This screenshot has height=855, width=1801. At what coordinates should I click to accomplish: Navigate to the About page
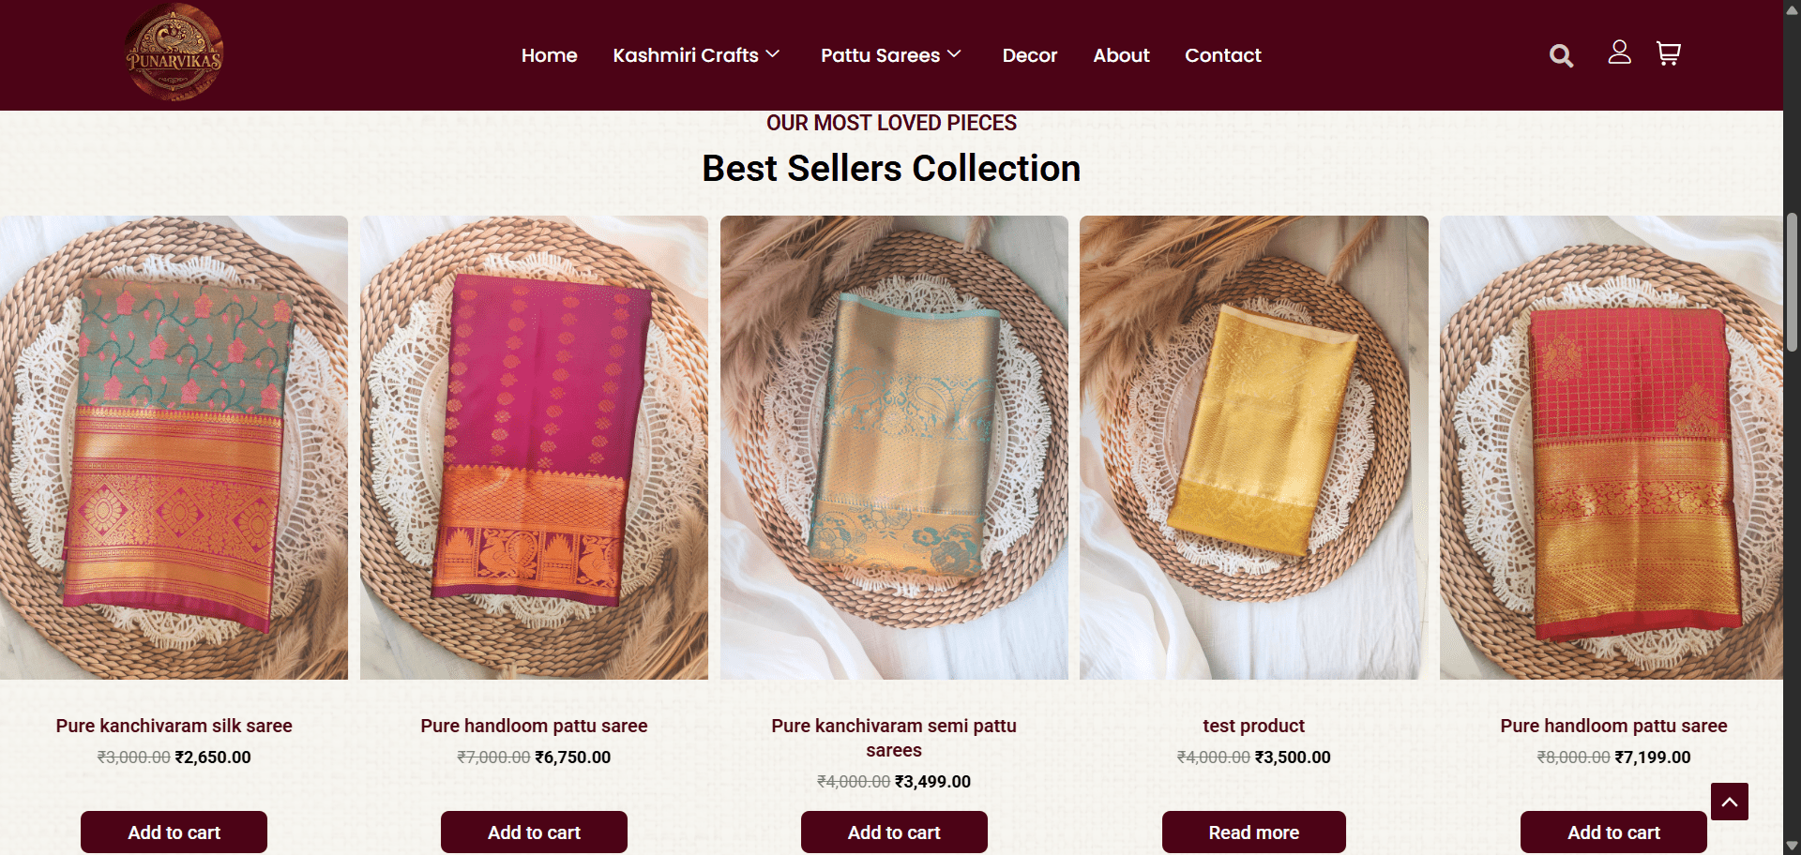[x=1121, y=55]
